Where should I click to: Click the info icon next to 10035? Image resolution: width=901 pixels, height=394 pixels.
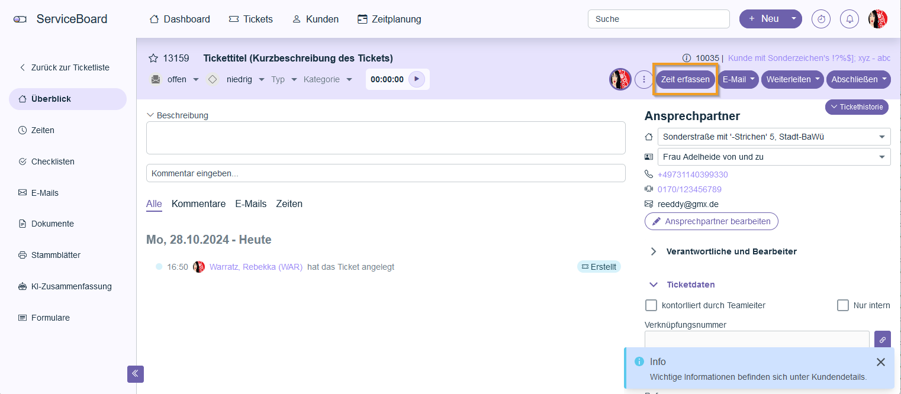[x=687, y=58]
